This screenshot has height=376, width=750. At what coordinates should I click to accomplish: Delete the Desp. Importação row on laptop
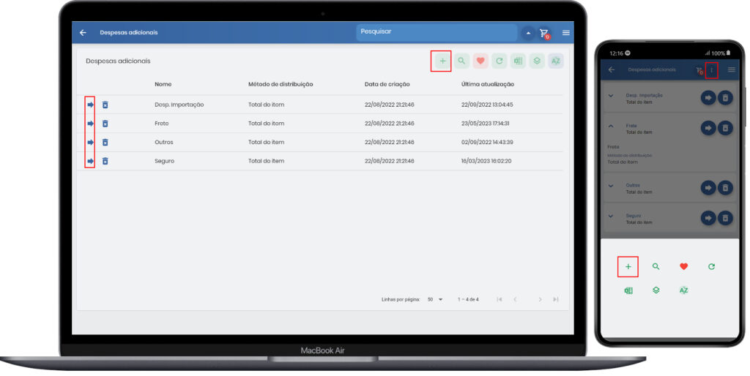pyautogui.click(x=105, y=105)
